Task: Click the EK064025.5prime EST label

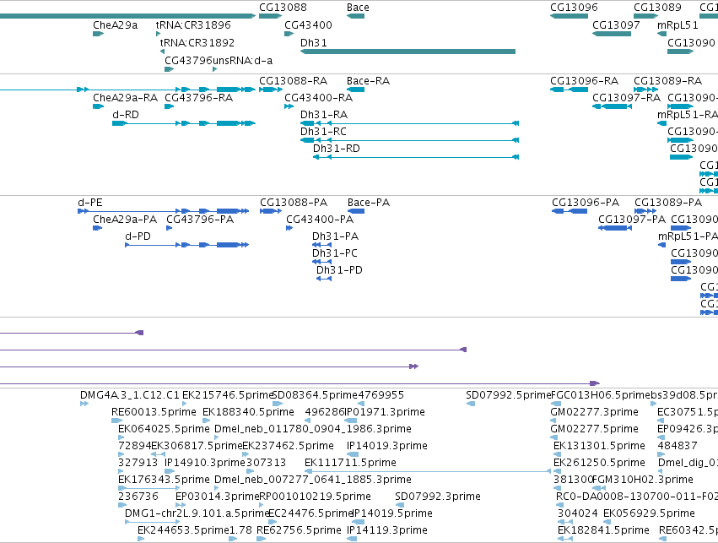Action: coord(164,429)
